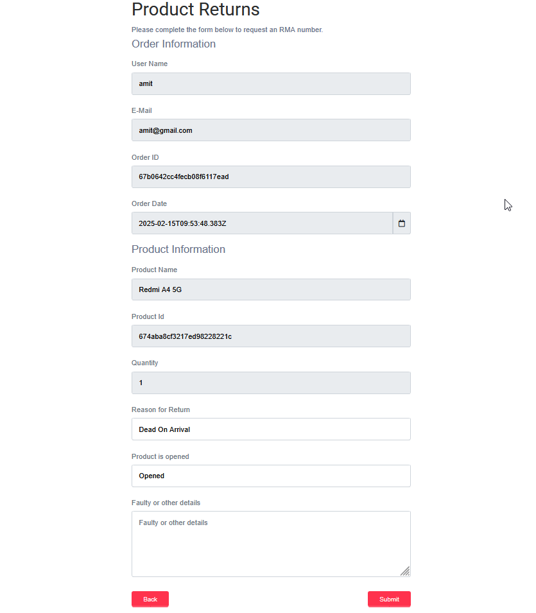The image size is (536, 613).
Task: Go back using the Back button
Action: pyautogui.click(x=150, y=599)
